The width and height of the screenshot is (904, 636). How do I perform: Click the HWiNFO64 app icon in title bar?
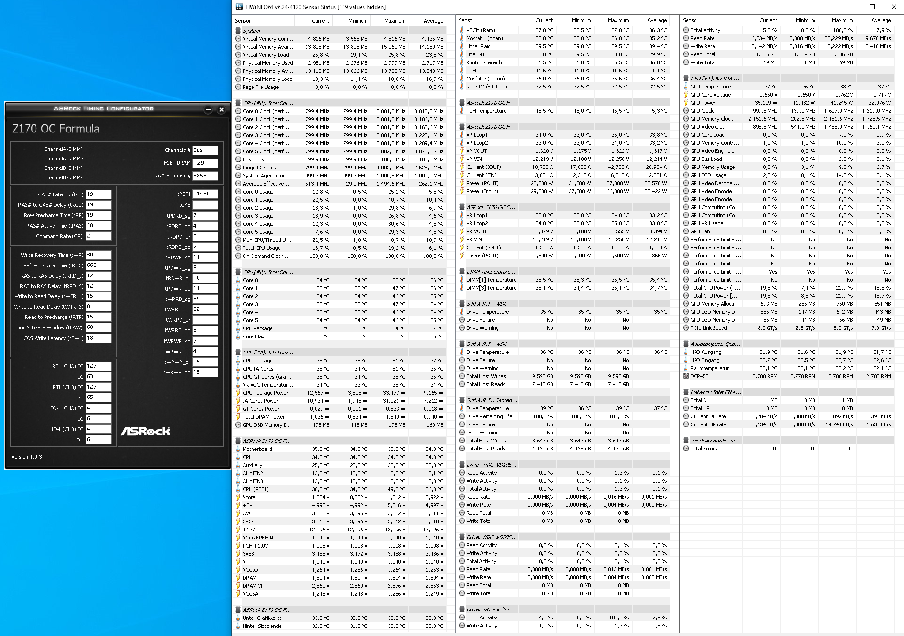pyautogui.click(x=239, y=7)
